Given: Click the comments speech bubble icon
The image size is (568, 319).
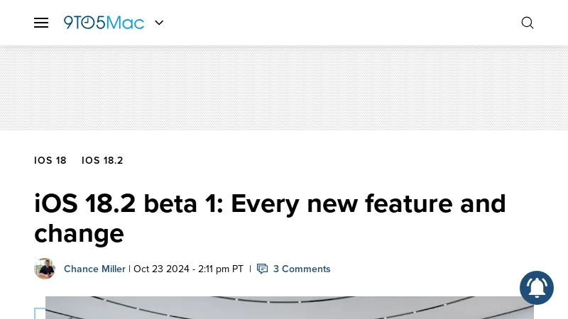Looking at the screenshot, I should [x=262, y=269].
